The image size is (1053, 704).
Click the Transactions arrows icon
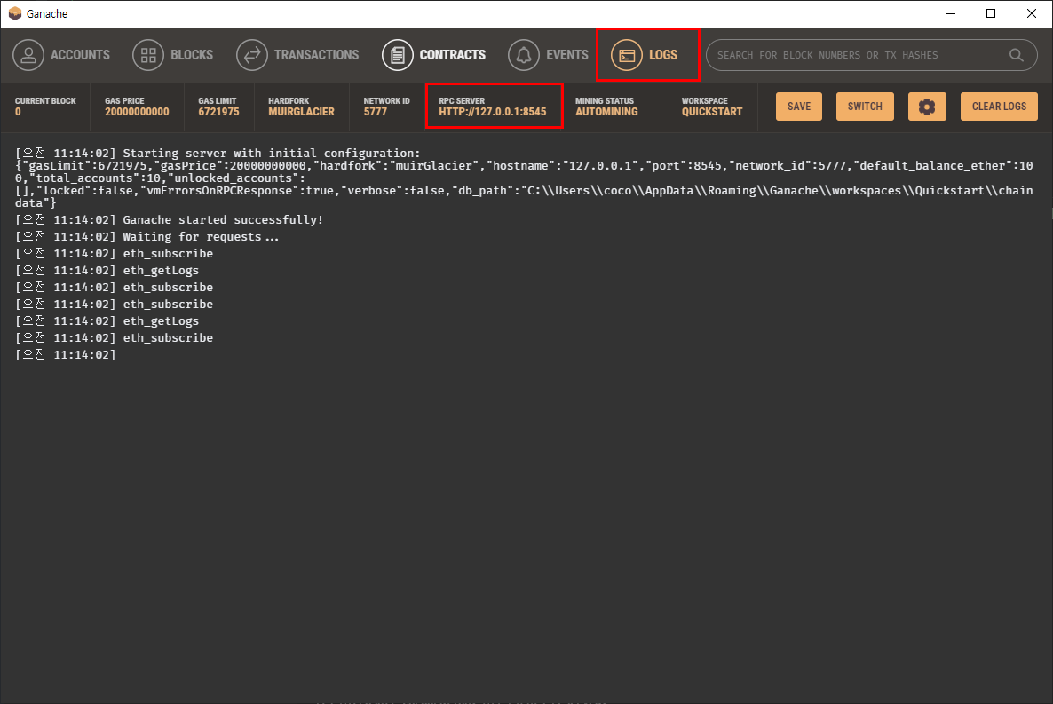(x=252, y=55)
